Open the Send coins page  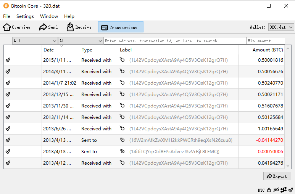(x=48, y=27)
